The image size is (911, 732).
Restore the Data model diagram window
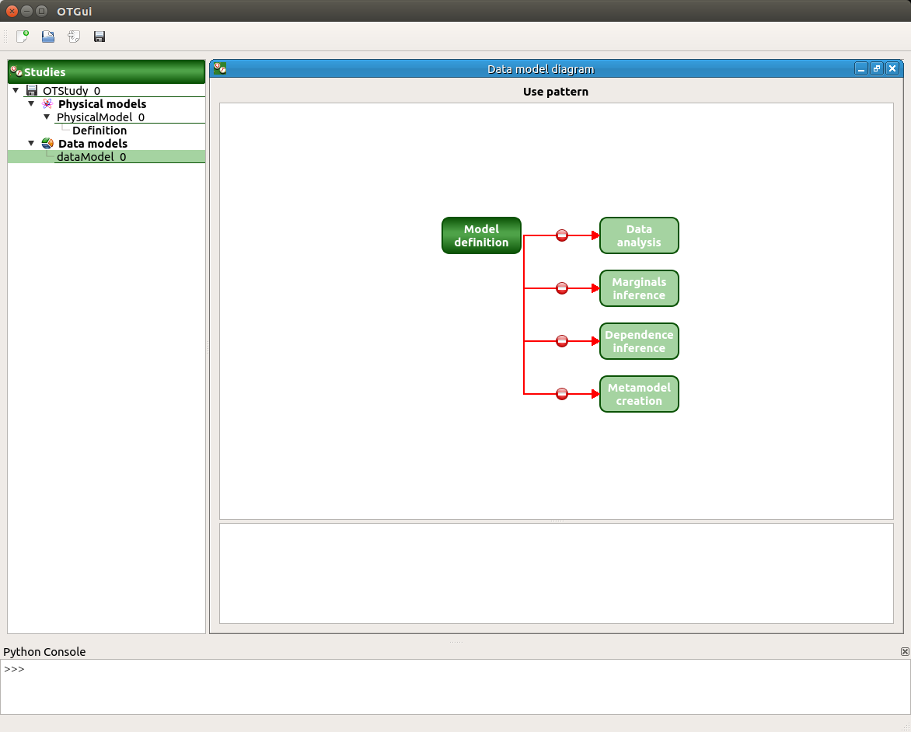click(x=877, y=68)
